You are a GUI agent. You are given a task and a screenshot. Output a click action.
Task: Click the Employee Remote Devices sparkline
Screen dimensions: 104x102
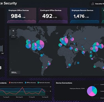point(85,21)
